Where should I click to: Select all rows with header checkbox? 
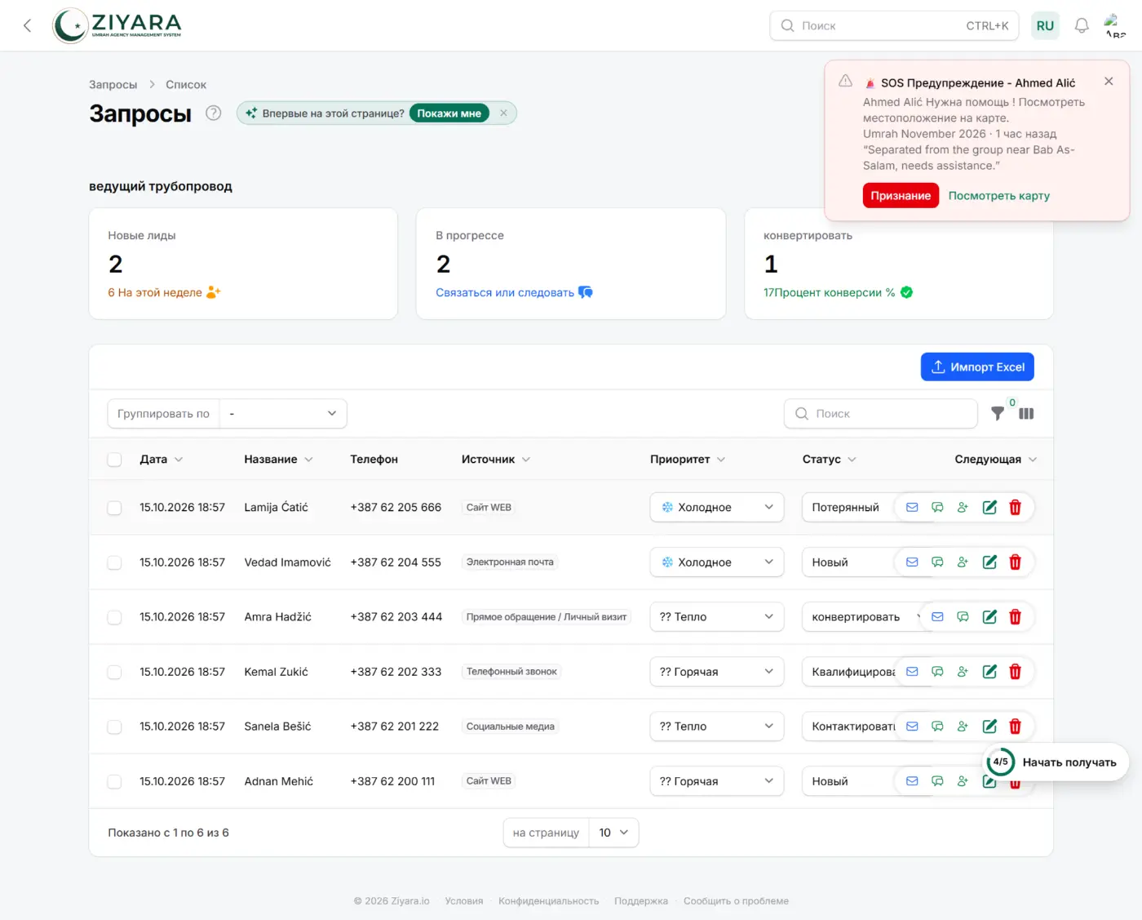115,460
